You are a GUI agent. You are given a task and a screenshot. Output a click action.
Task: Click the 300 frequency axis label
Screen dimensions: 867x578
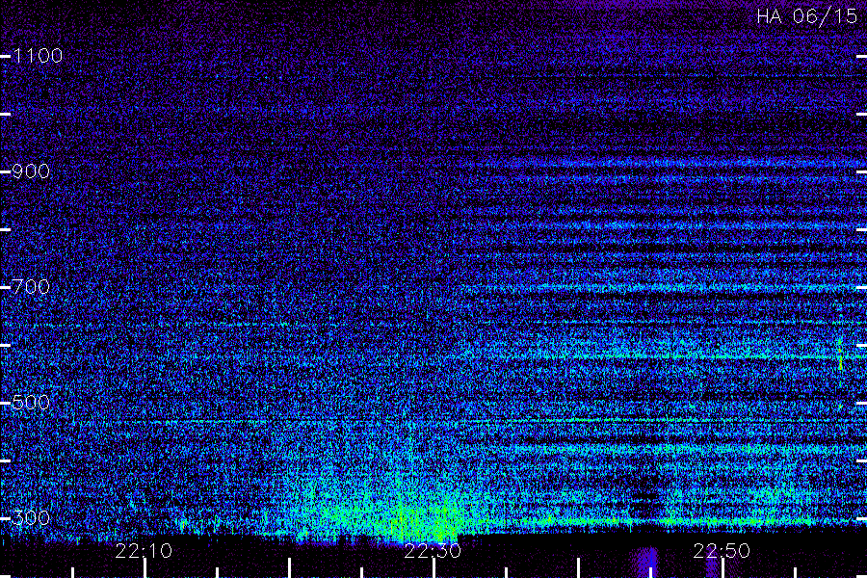(x=31, y=517)
